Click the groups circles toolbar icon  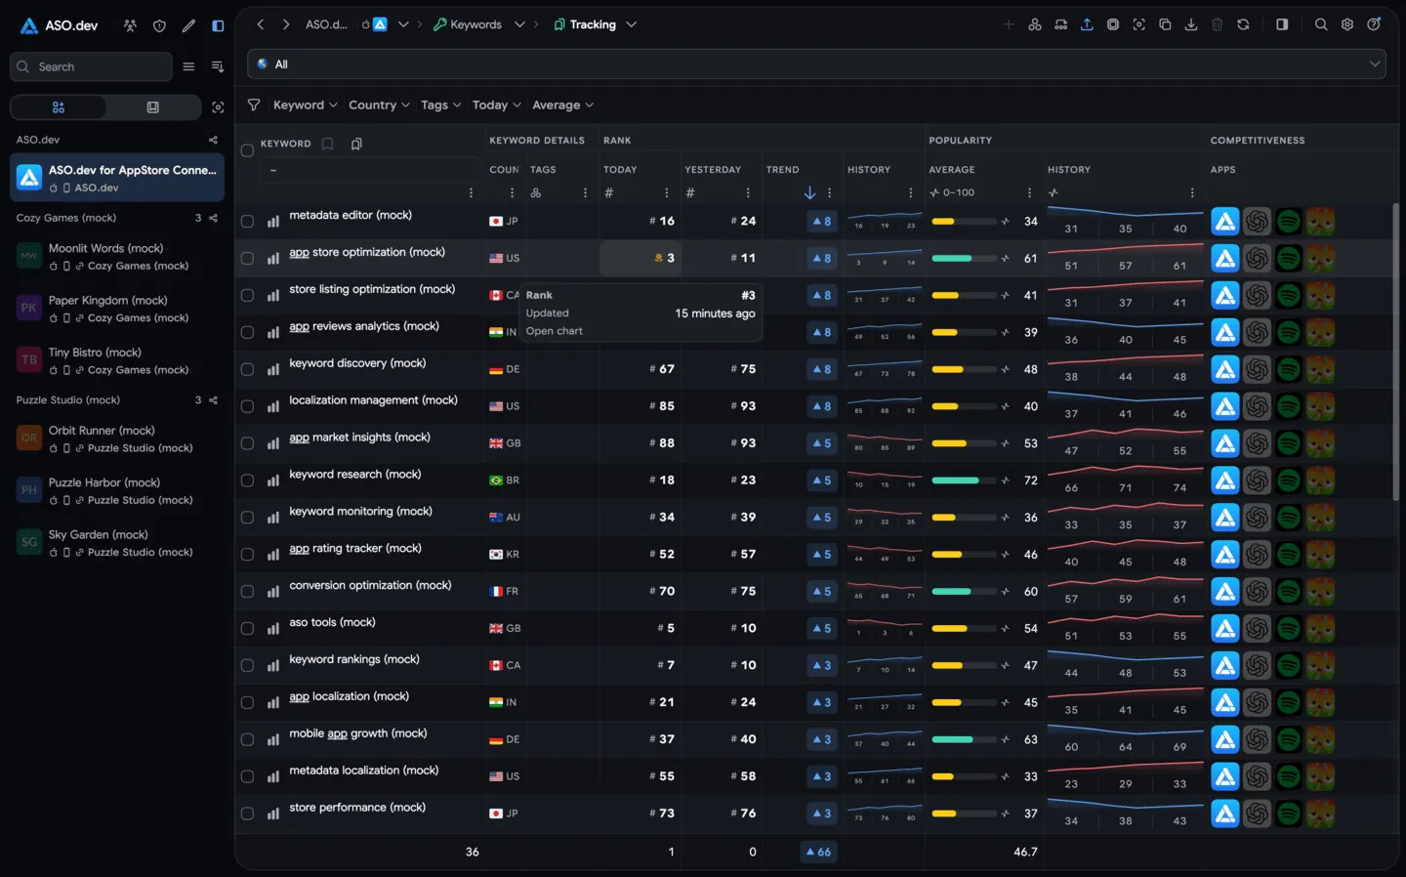click(x=1035, y=24)
